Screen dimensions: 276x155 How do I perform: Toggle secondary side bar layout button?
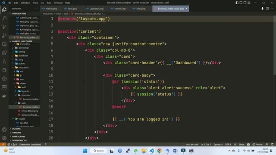245,3
